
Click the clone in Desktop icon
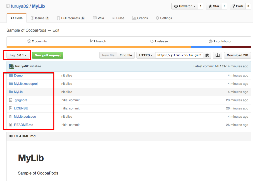tap(218, 55)
